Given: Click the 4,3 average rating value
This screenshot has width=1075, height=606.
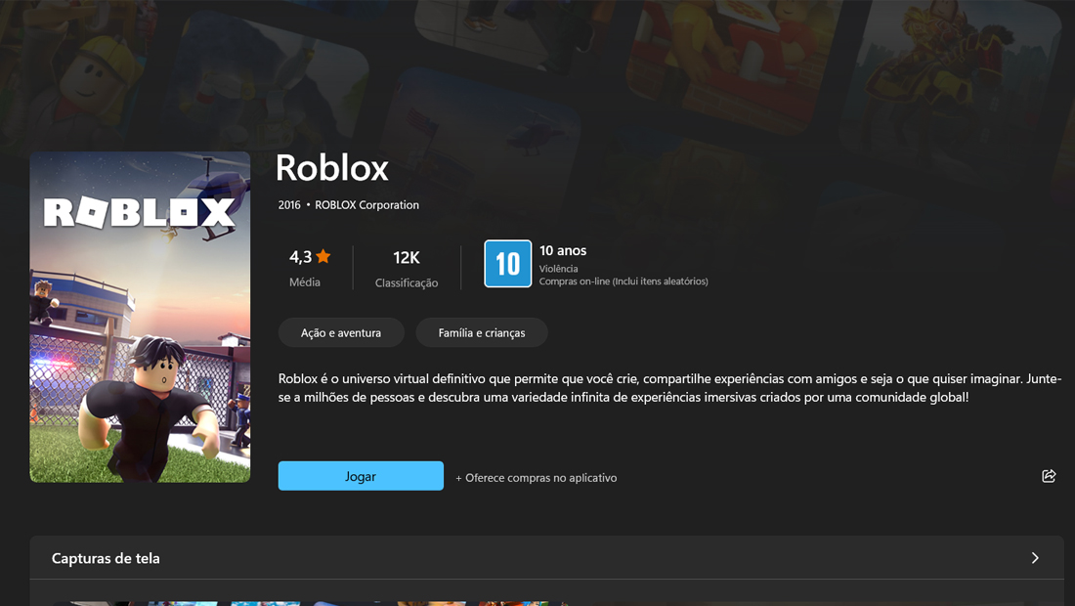Looking at the screenshot, I should (x=300, y=257).
